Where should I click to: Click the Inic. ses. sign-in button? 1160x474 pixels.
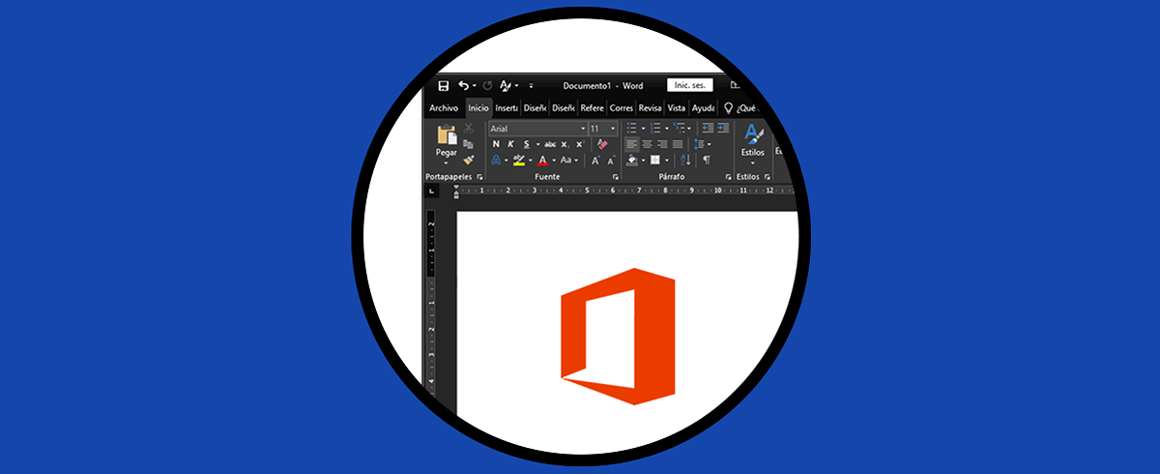(690, 85)
